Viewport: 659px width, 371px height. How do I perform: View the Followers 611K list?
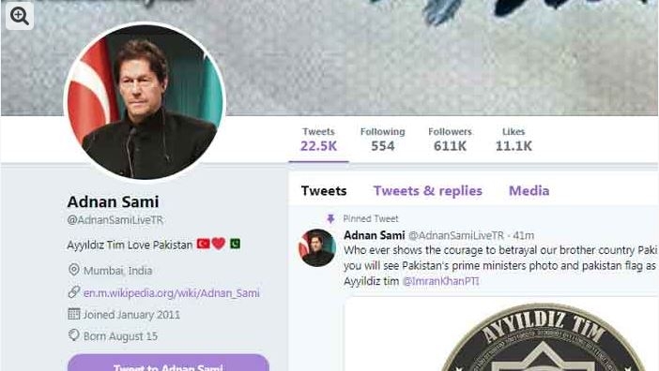coord(450,140)
